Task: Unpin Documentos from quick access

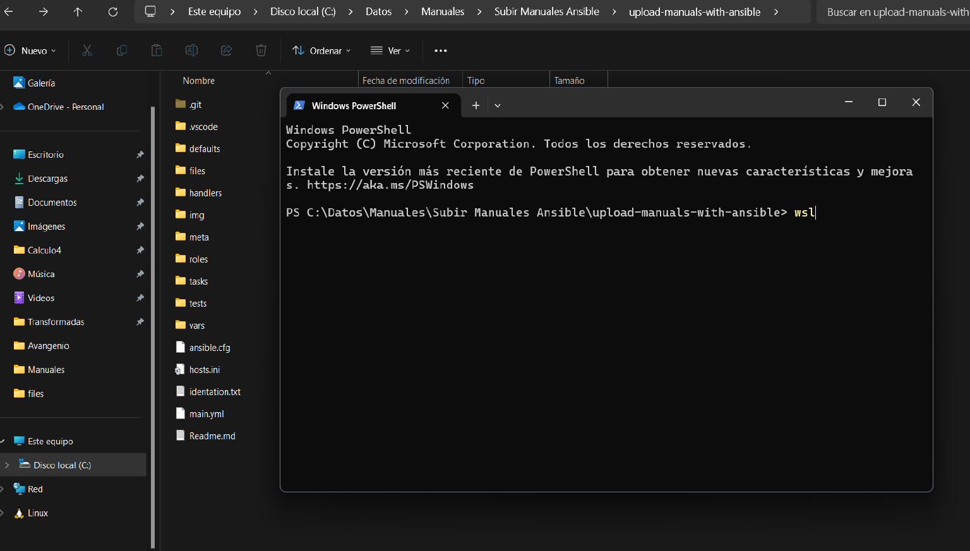Action: pos(140,203)
